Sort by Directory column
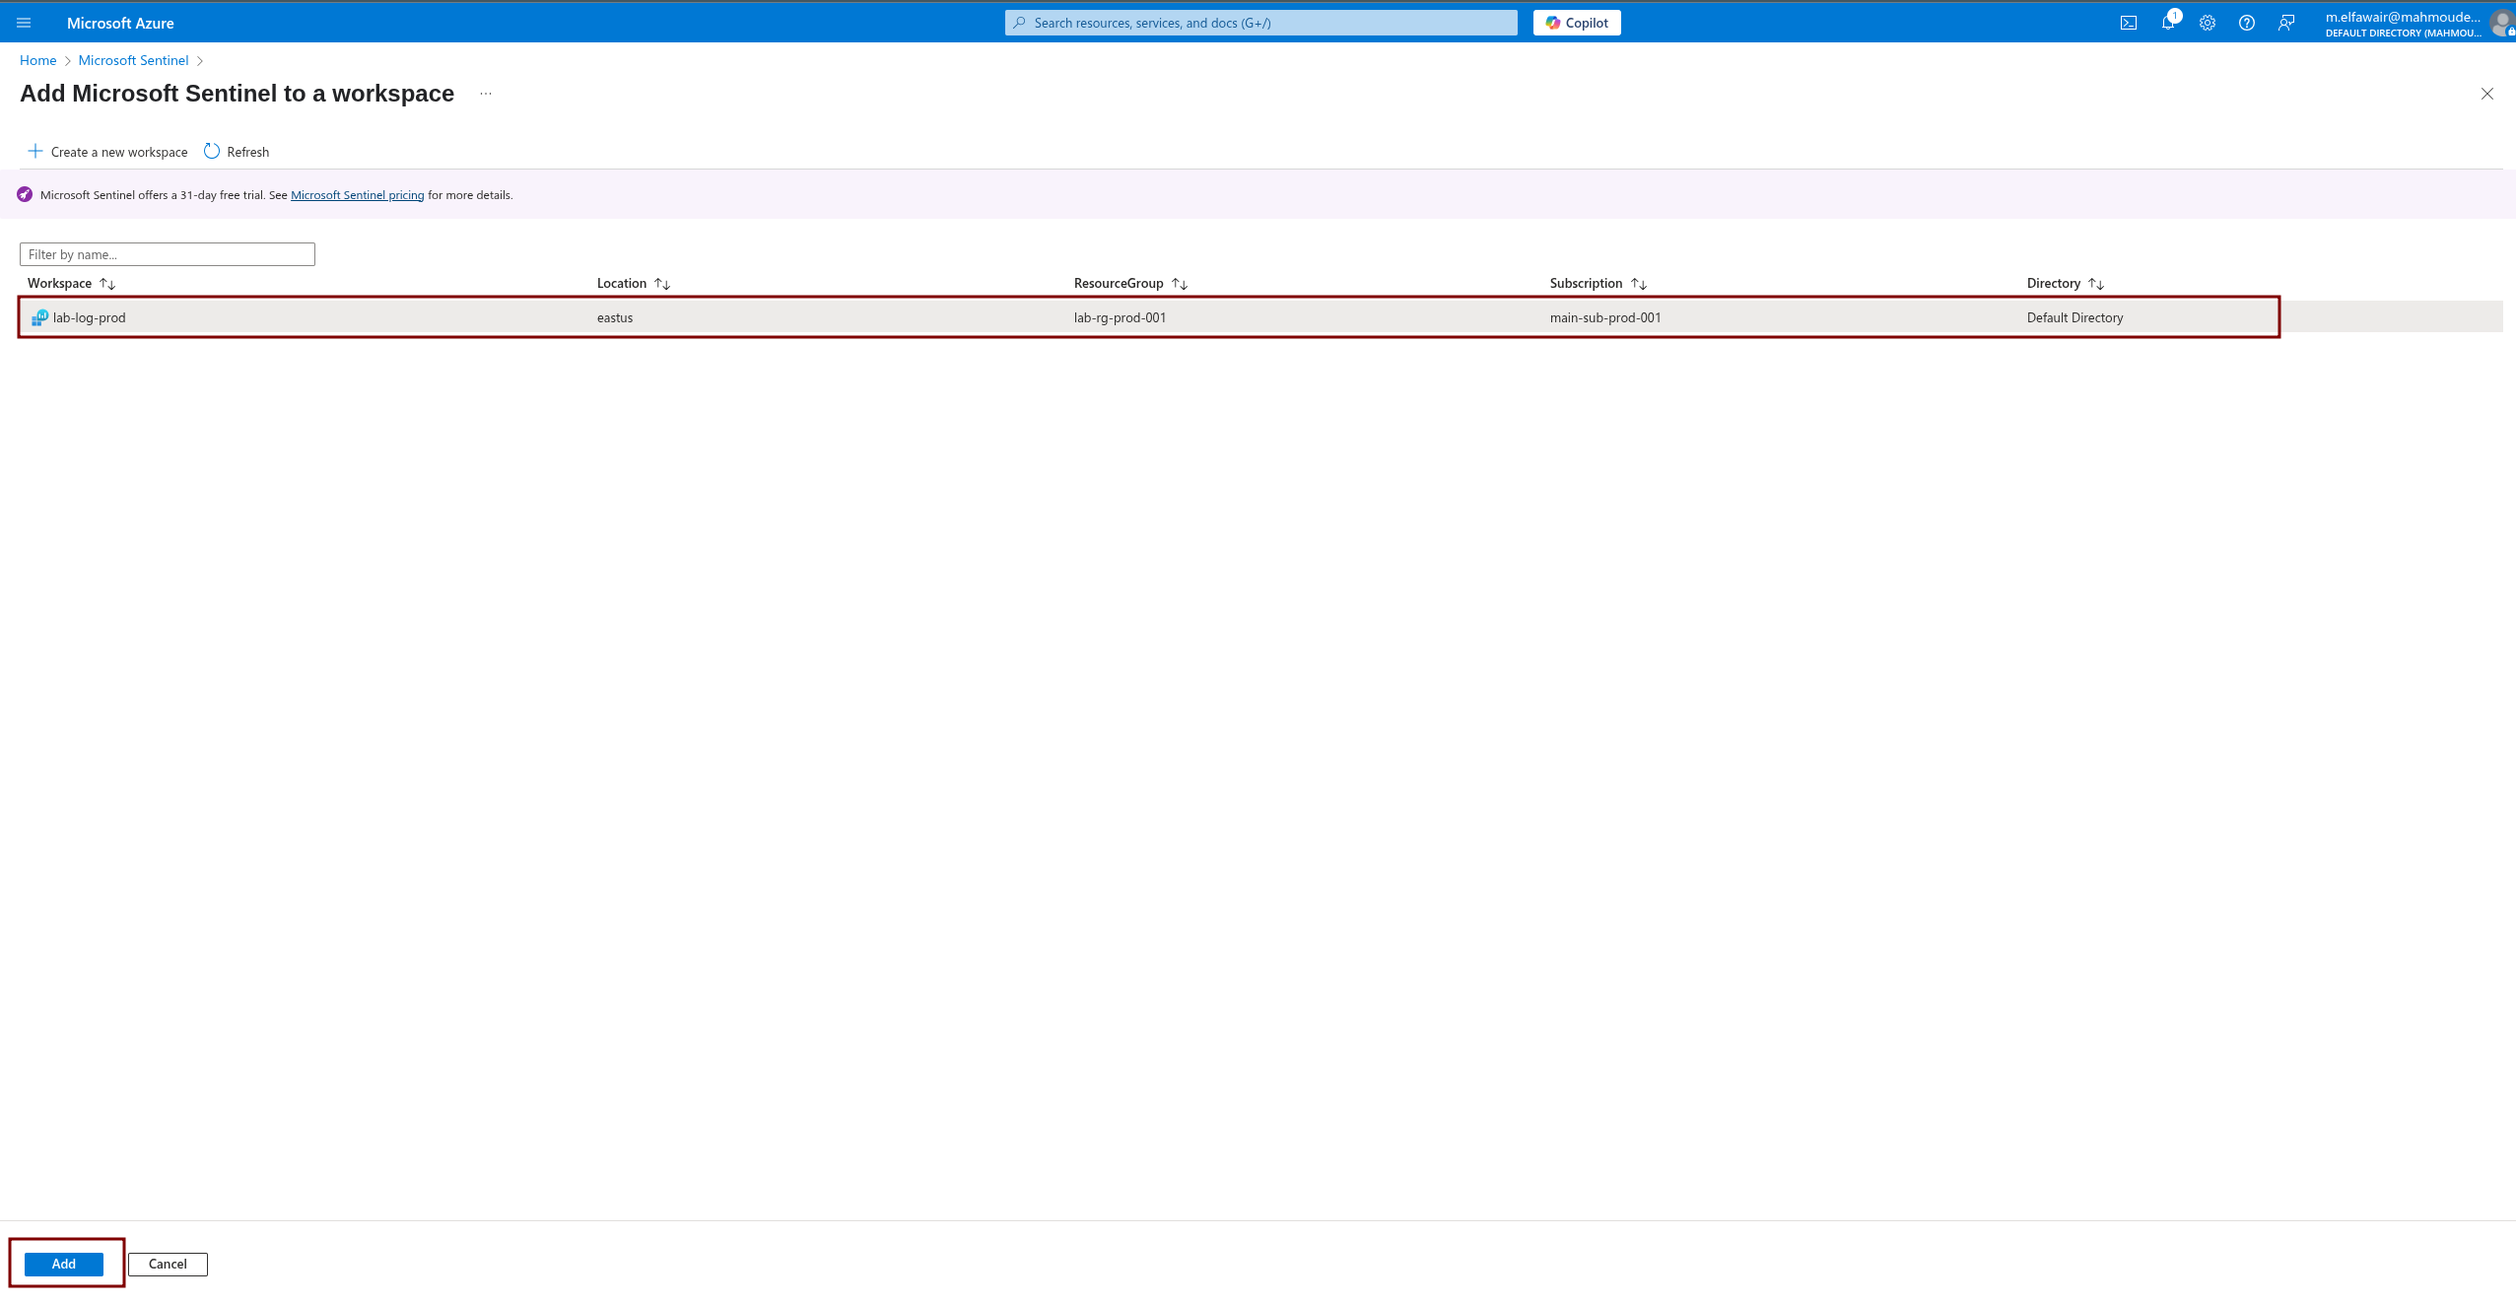The width and height of the screenshot is (2516, 1305). [x=2066, y=284]
